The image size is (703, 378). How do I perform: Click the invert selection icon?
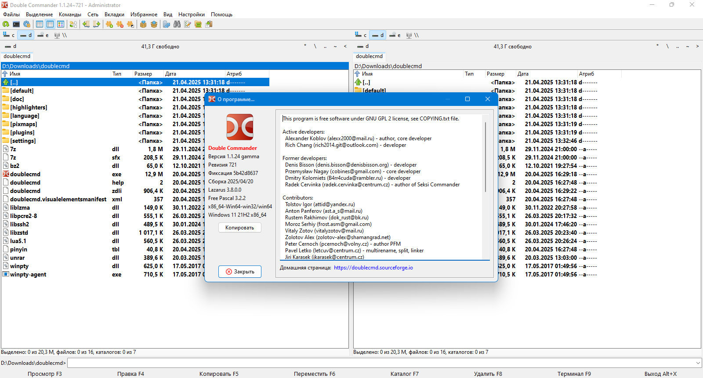tap(130, 24)
